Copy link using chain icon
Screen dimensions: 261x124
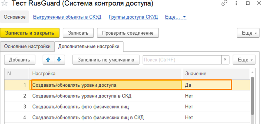224,4
